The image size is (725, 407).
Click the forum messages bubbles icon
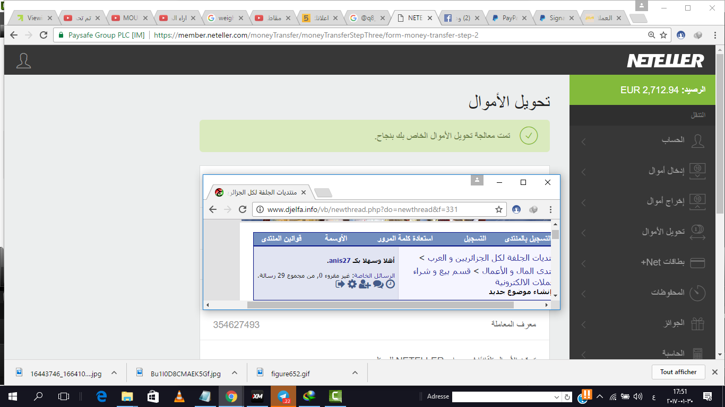[378, 284]
